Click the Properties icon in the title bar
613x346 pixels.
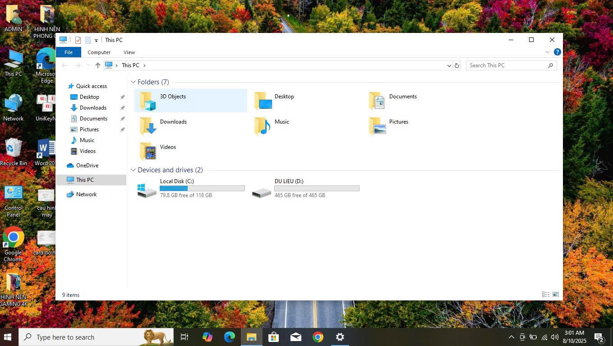[78, 40]
